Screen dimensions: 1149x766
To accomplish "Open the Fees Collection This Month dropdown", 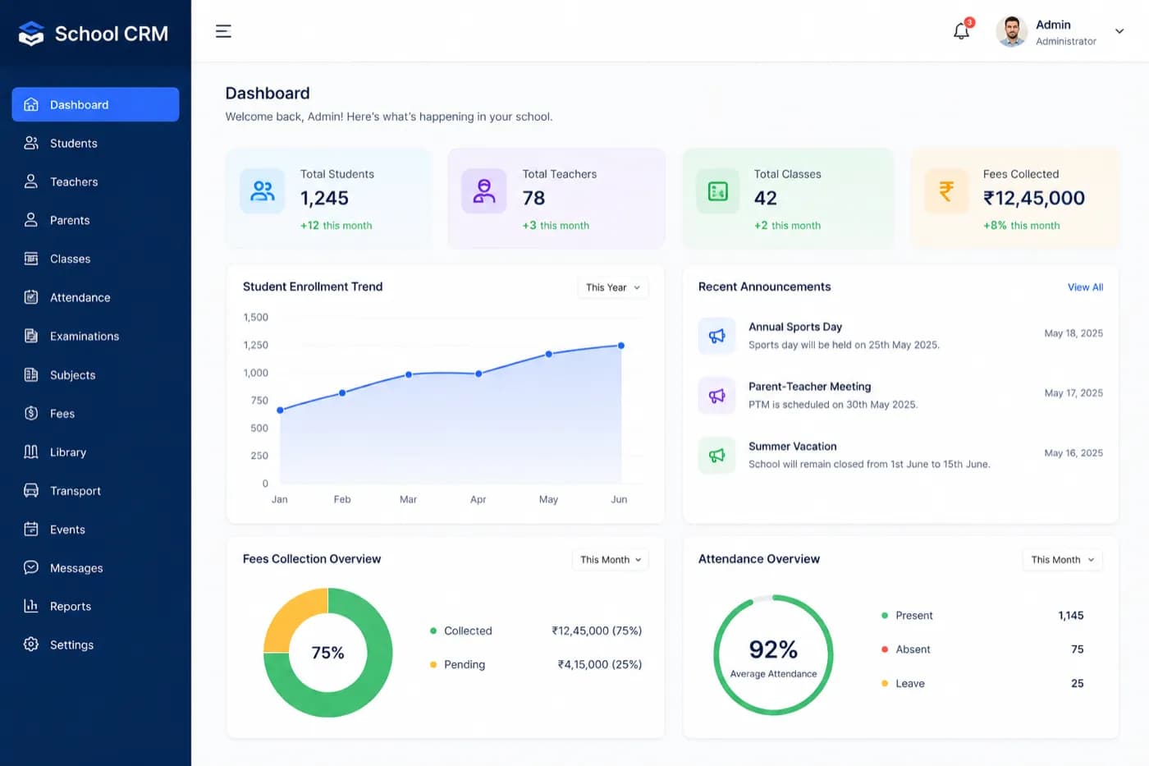I will (x=611, y=560).
